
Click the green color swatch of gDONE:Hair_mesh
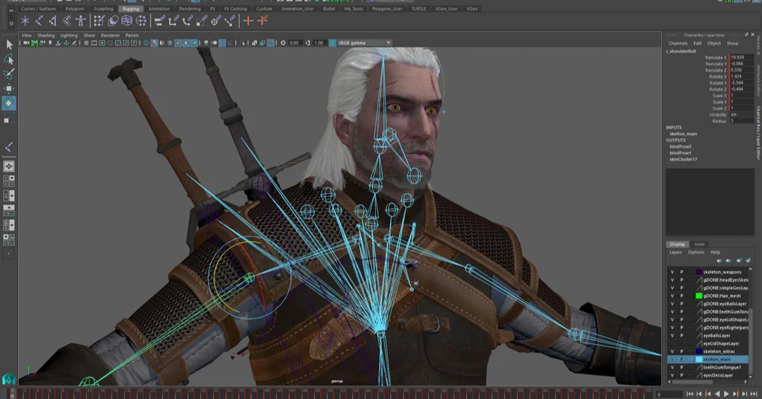(x=700, y=295)
